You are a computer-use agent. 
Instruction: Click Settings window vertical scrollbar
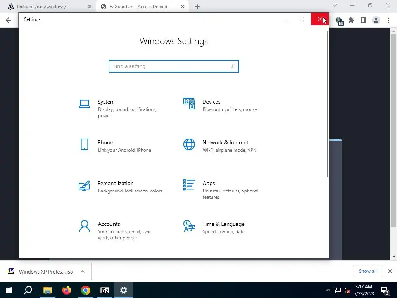point(328,104)
